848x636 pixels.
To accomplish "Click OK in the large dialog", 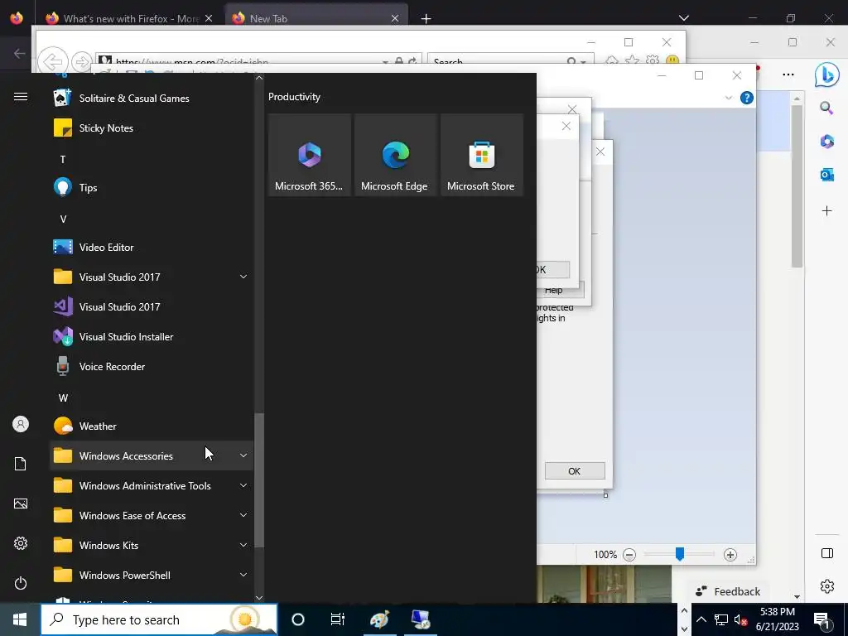I will coord(575,471).
